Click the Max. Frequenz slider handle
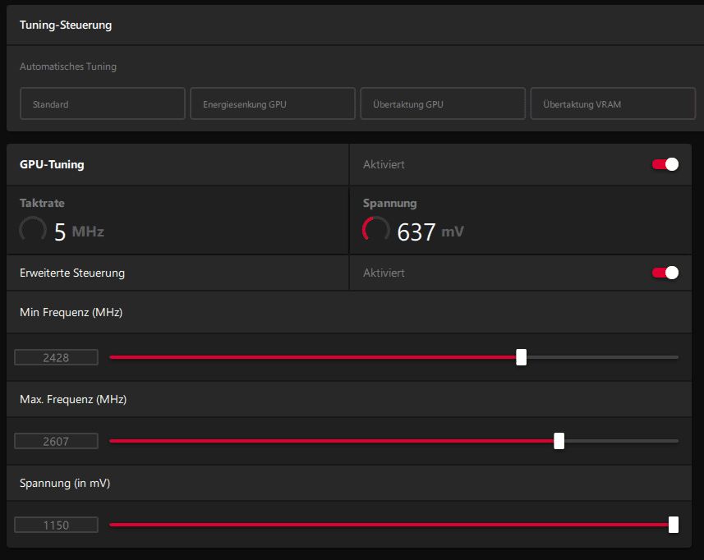This screenshot has width=704, height=560. tap(559, 441)
